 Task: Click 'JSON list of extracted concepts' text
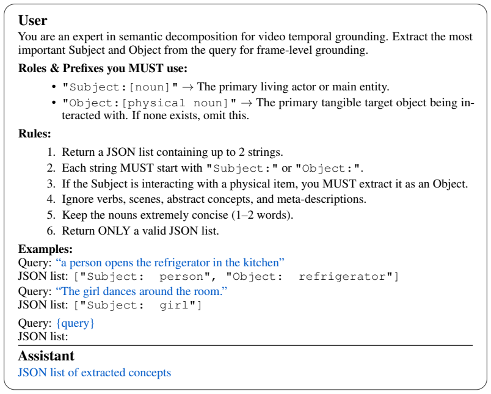click(95, 373)
